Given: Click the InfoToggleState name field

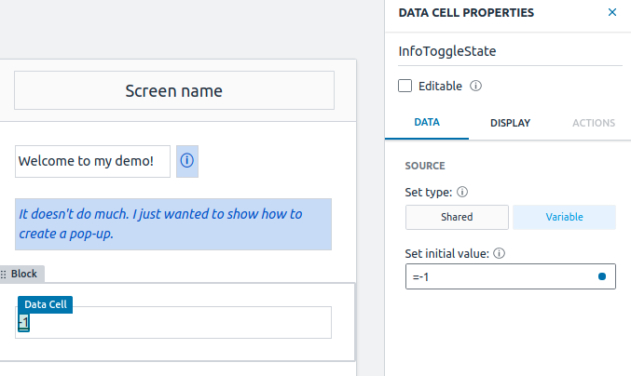Looking at the screenshot, I should [509, 51].
